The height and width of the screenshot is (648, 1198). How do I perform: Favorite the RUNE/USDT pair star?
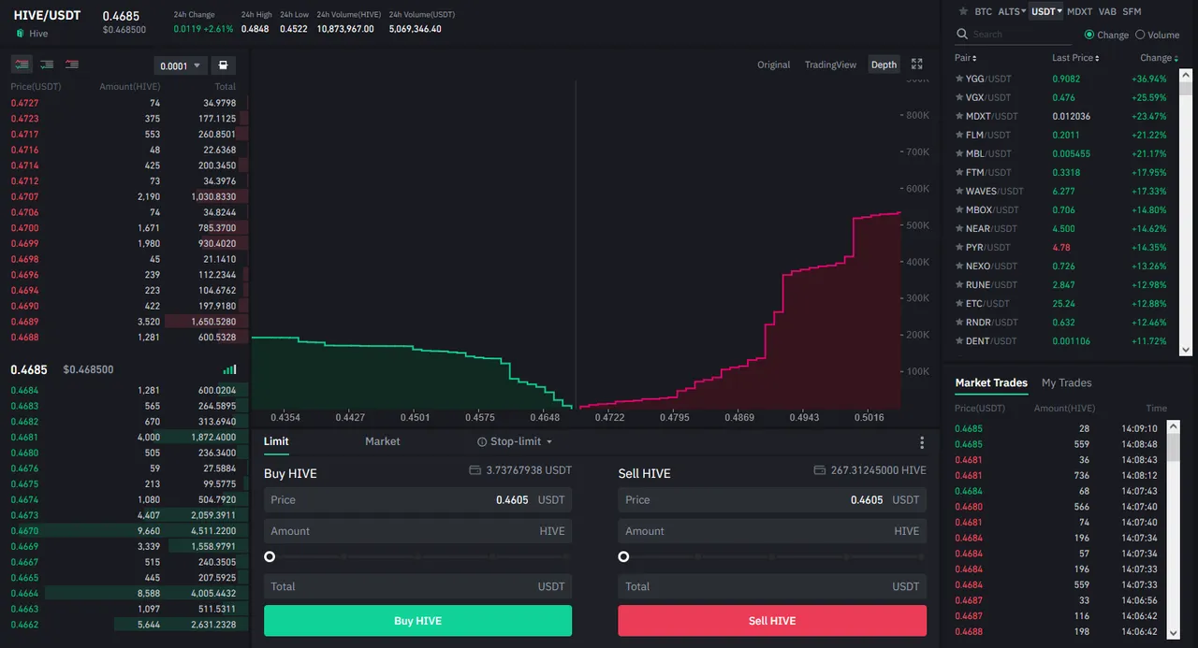point(959,284)
